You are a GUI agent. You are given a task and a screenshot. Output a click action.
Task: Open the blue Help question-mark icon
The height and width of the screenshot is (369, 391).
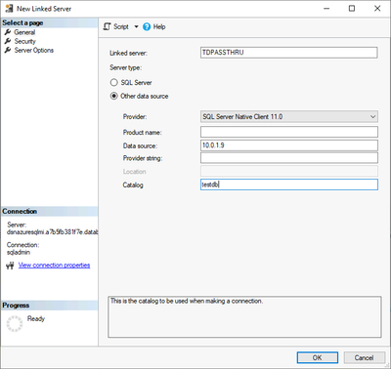point(147,26)
